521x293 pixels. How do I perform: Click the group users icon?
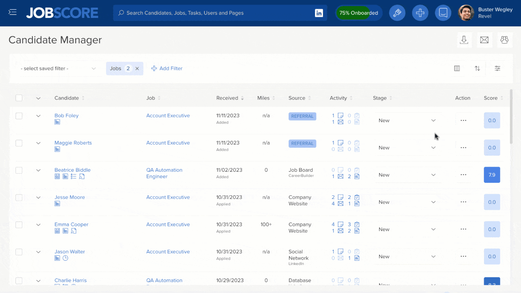pos(505,40)
